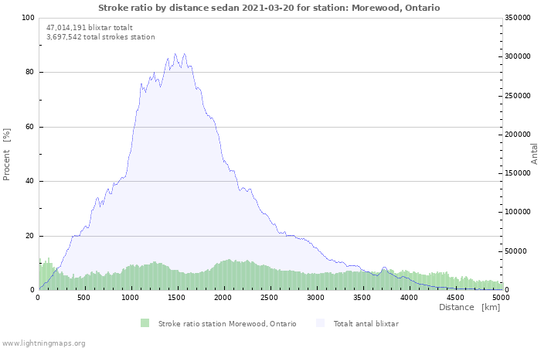Click the 2500 tick on the distance axis

[270, 297]
